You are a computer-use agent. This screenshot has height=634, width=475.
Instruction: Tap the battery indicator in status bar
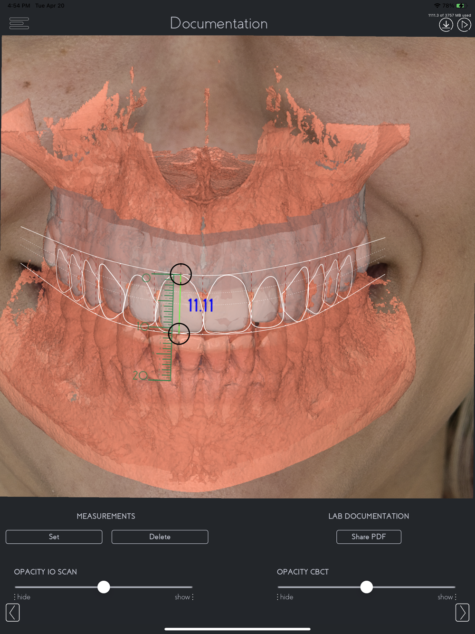point(461,6)
